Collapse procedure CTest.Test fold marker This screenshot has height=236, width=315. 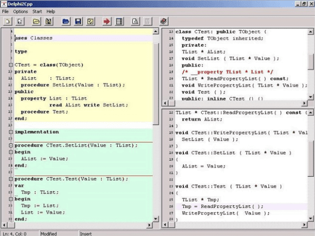[x=11, y=179]
